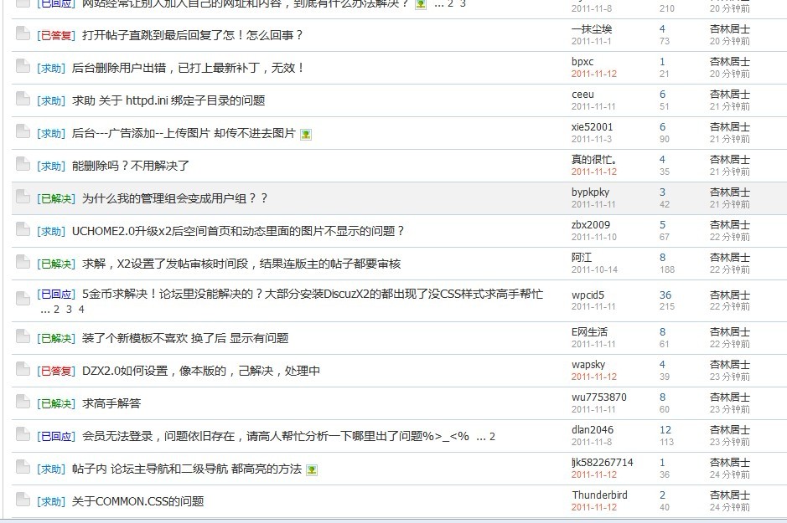Open thread icon beside 会员无法登录 post
787x523 pixels.
point(23,433)
